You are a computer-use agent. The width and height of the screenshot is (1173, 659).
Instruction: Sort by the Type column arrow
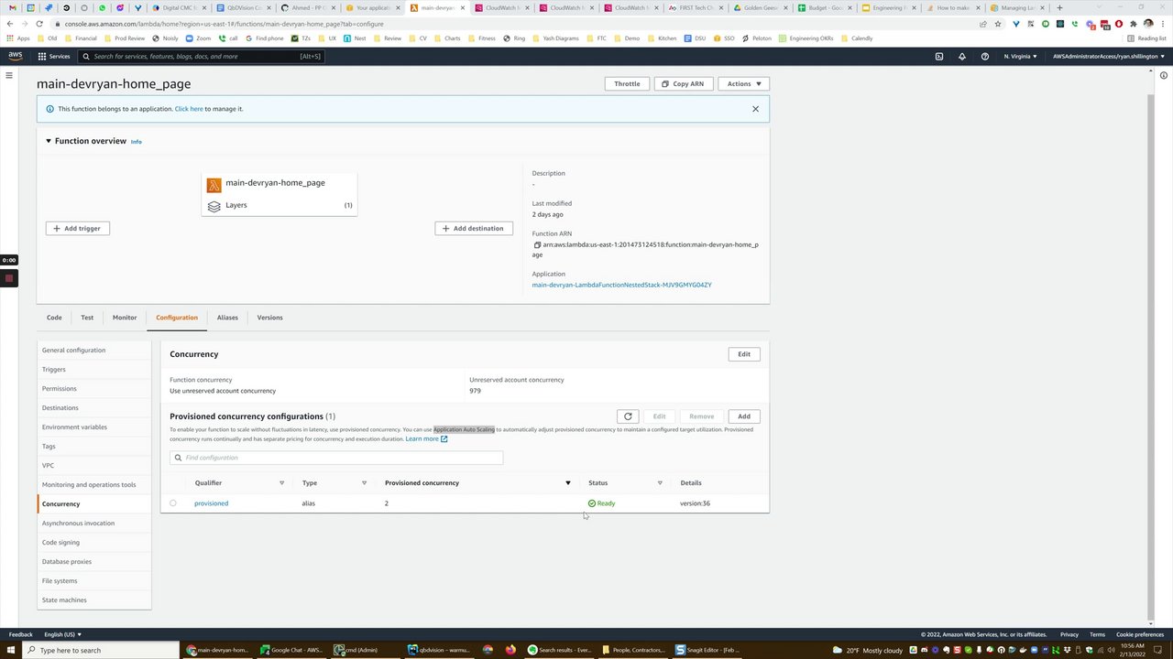pos(364,483)
